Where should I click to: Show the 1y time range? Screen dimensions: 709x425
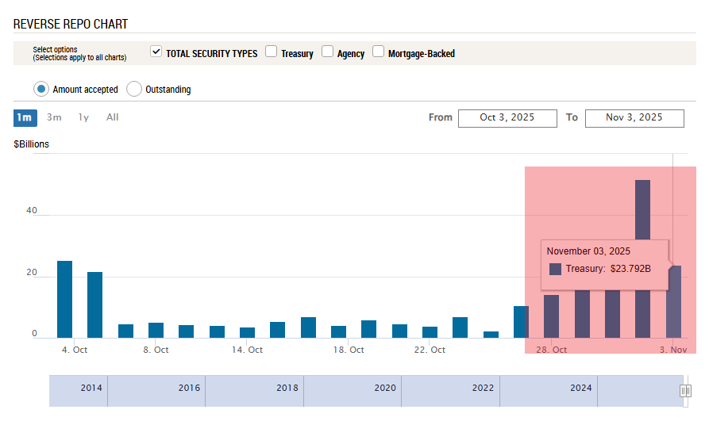pyautogui.click(x=83, y=117)
